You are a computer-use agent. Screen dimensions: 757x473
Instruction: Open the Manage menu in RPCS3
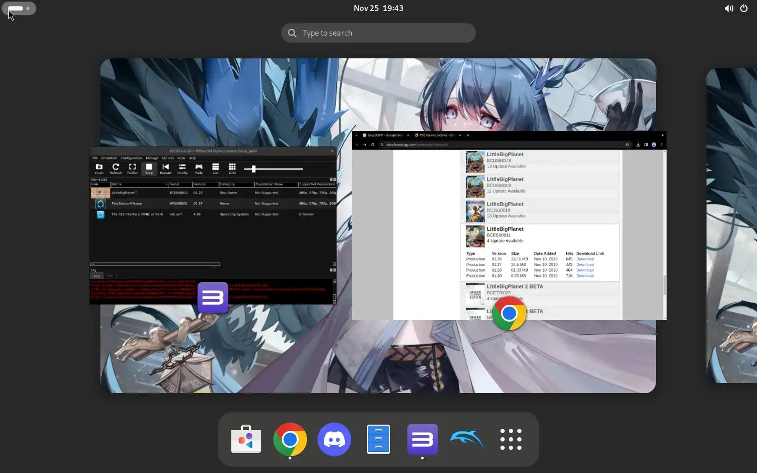(152, 158)
